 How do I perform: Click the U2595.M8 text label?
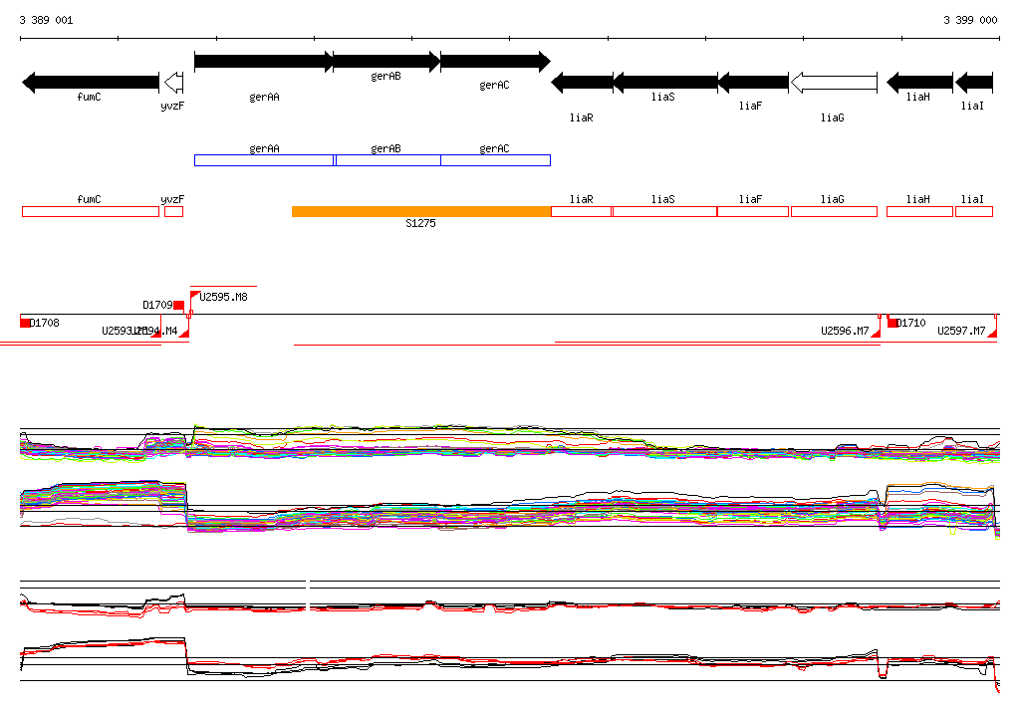point(224,297)
